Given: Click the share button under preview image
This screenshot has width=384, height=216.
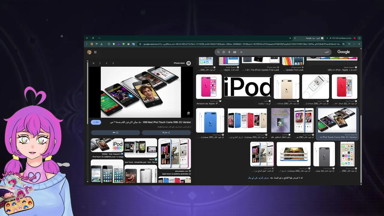Looking at the screenshot, I should pos(166,132).
